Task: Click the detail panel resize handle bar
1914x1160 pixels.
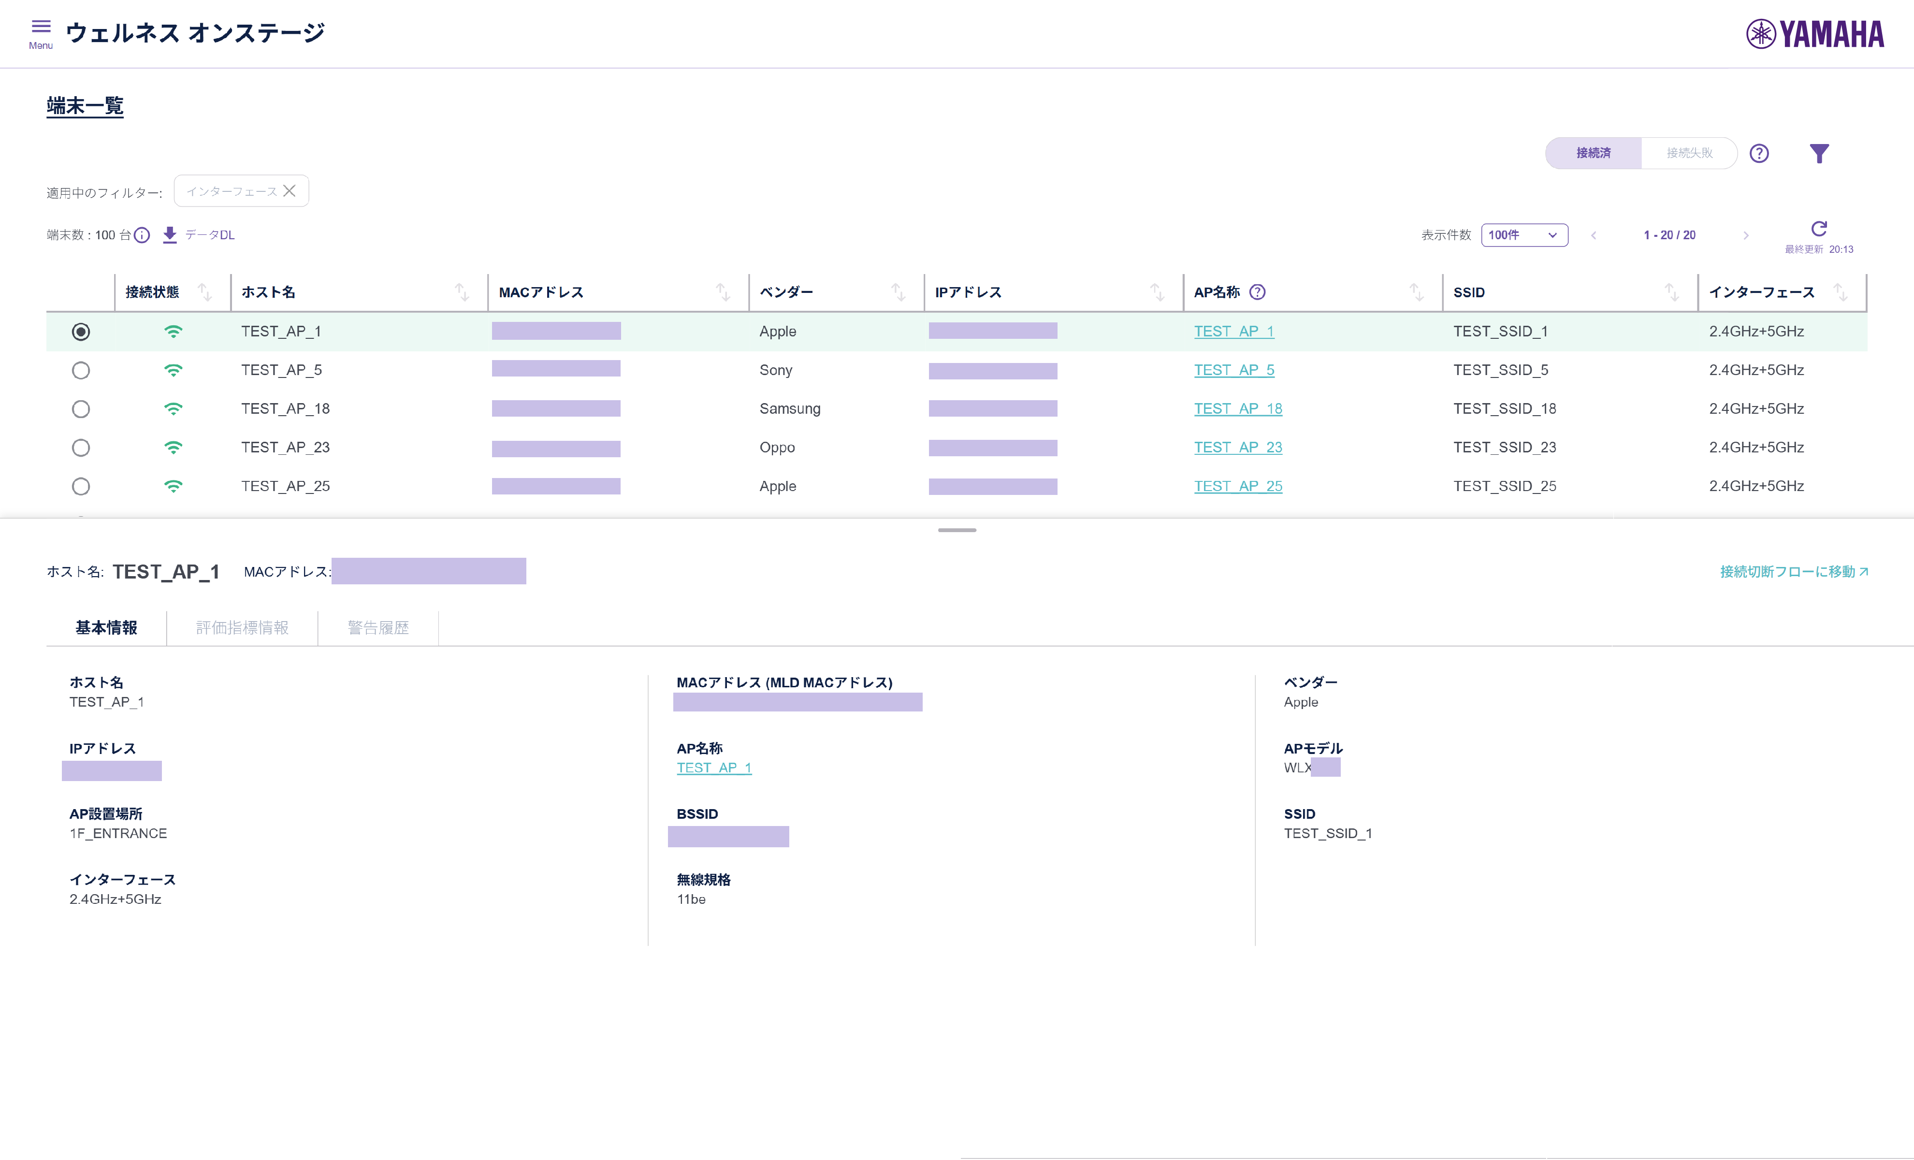Action: 957,530
